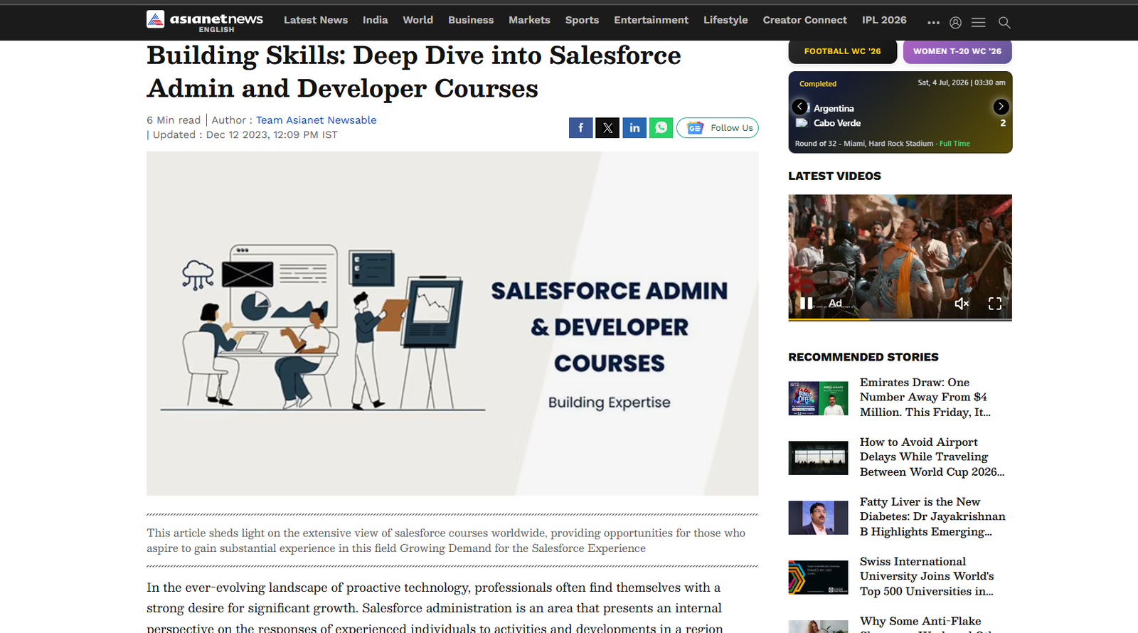Open Creator Connect menu item
Image resolution: width=1138 pixels, height=633 pixels.
[x=804, y=20]
